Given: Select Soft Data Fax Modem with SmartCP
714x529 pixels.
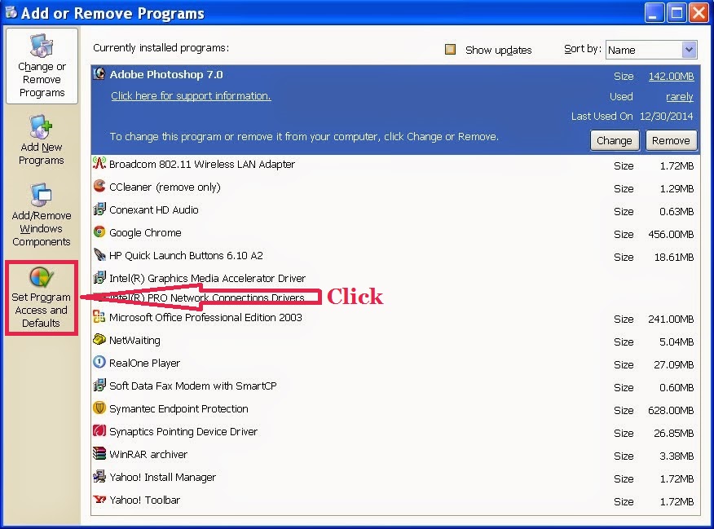Looking at the screenshot, I should (395, 386).
